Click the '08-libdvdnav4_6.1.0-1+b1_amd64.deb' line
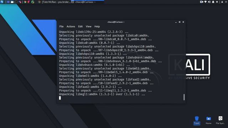 tap(110, 61)
